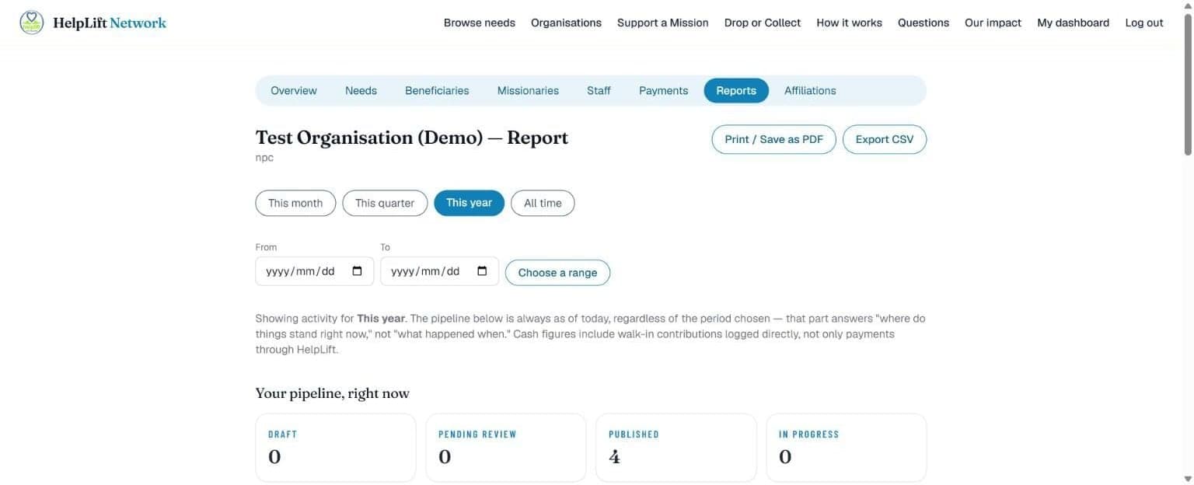Click the Published pipeline card showing 4
The height and width of the screenshot is (485, 1194).
pyautogui.click(x=676, y=448)
